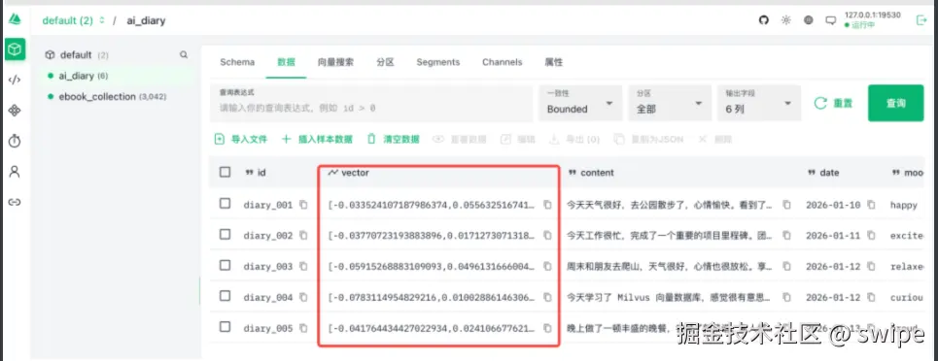Open the code playground sidebar icon
The width and height of the screenshot is (938, 361).
(15, 80)
